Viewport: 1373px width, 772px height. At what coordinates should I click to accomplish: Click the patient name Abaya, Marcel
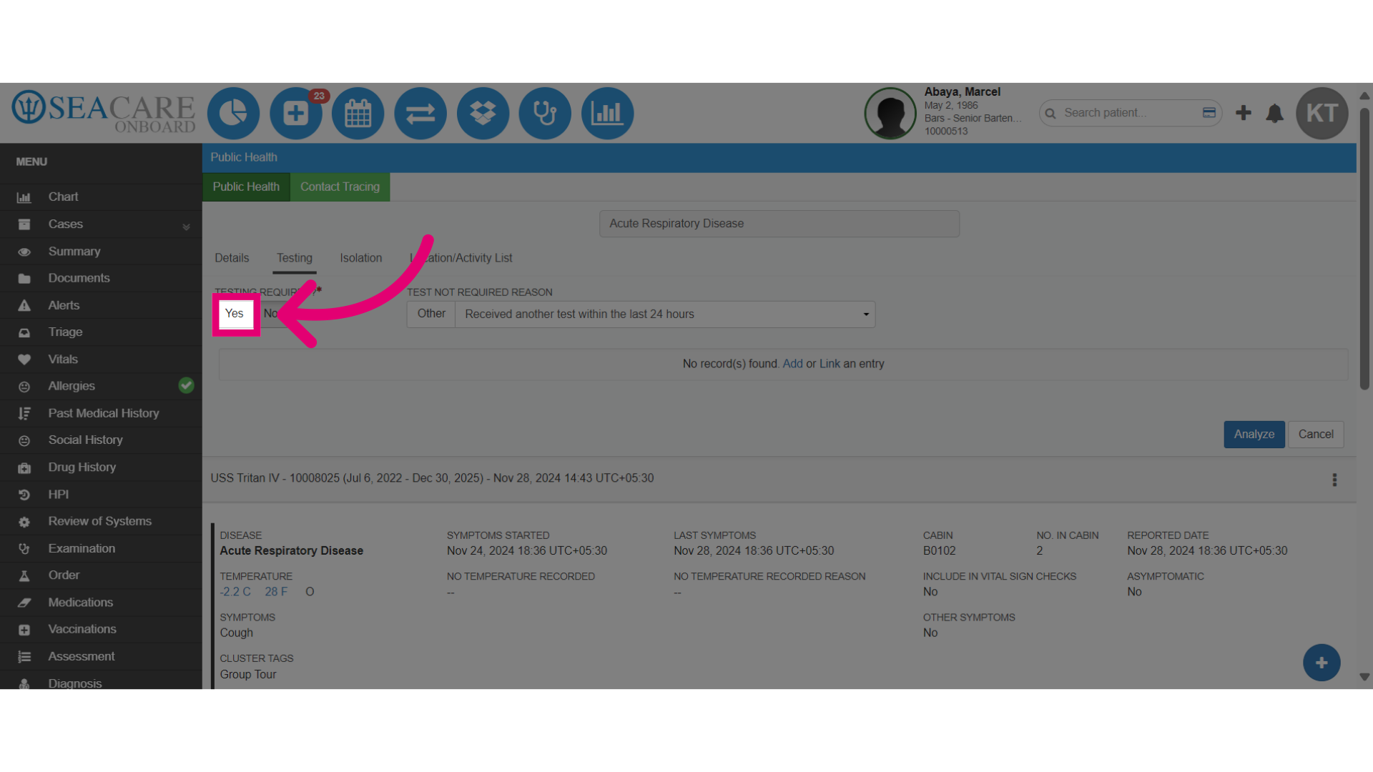(x=962, y=91)
